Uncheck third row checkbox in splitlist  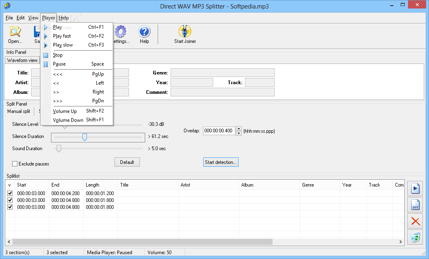click(x=10, y=207)
